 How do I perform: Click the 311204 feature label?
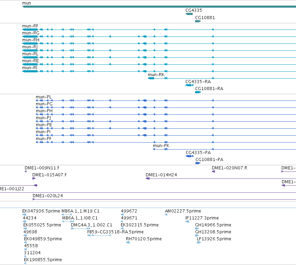click(32, 253)
